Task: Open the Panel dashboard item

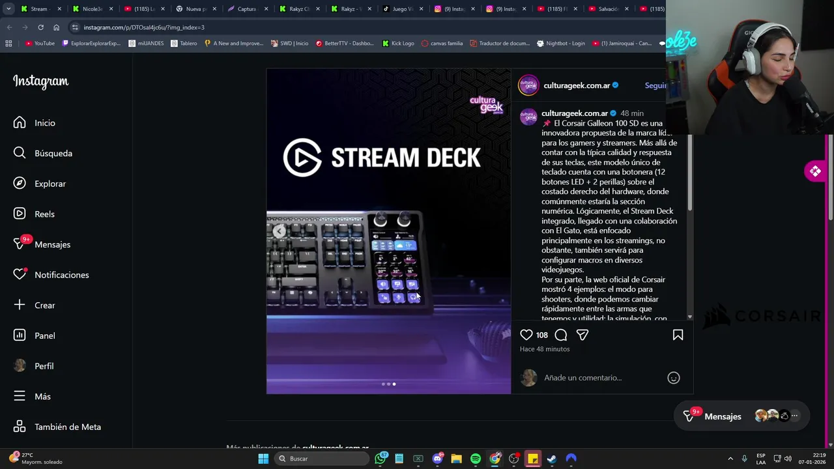Action: [x=35, y=335]
